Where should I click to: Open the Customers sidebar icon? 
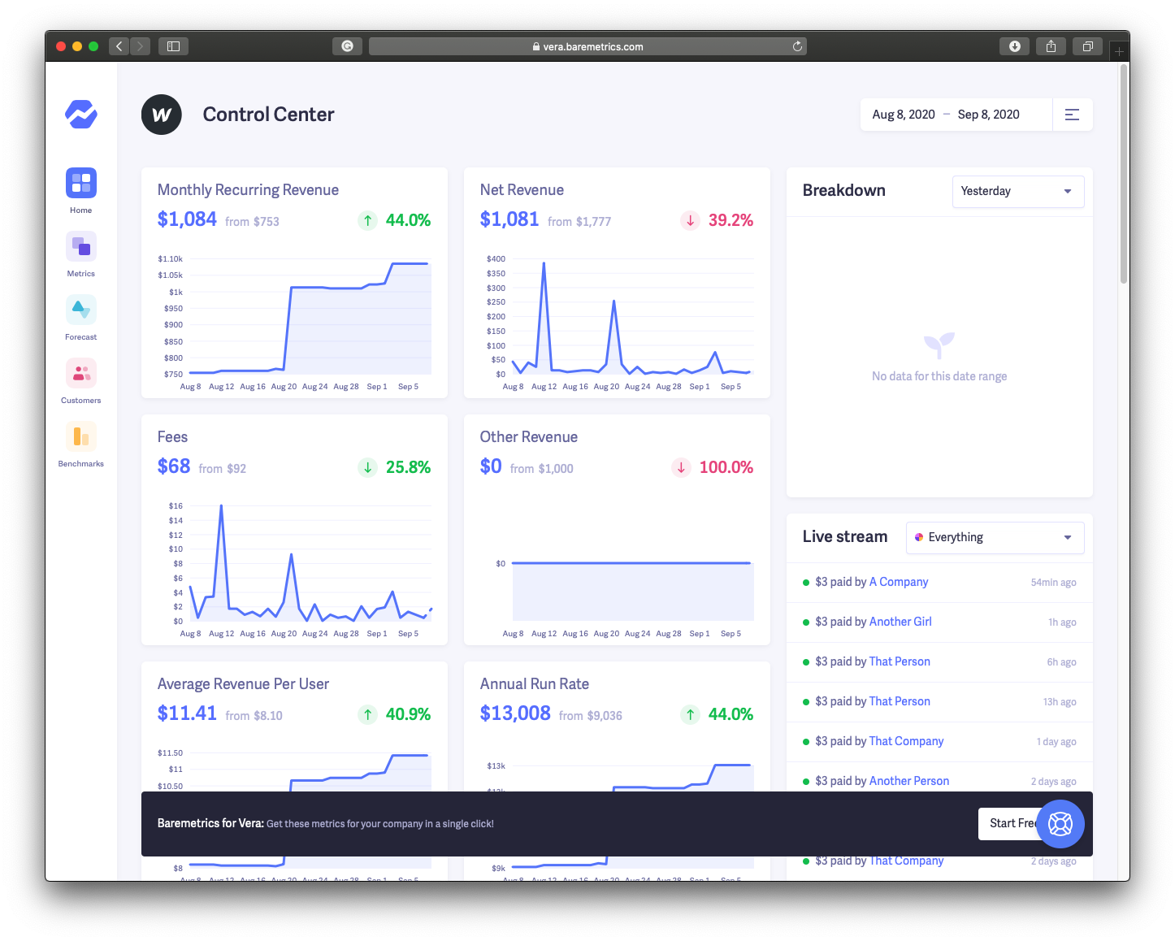coord(81,373)
